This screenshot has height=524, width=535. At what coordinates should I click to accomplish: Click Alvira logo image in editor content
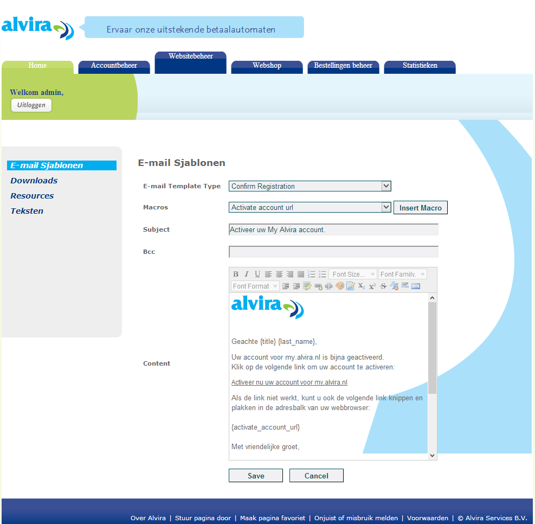(x=268, y=307)
